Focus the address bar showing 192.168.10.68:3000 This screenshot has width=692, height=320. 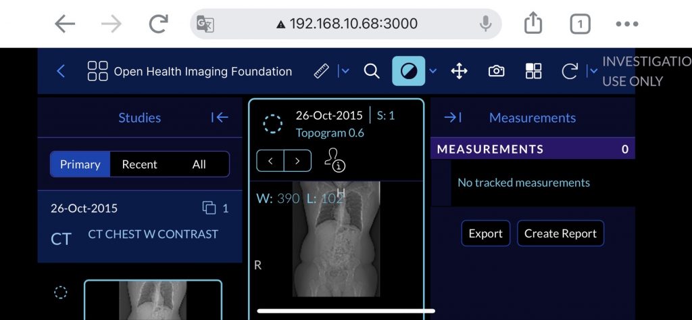(346, 24)
